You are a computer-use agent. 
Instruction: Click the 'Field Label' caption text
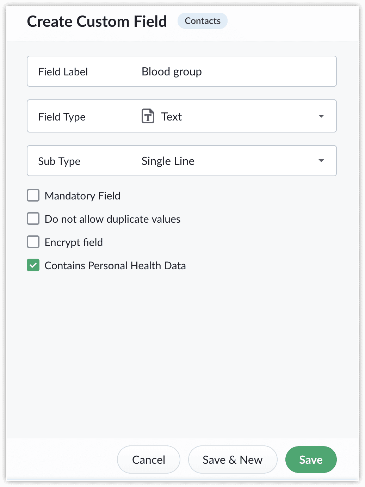tap(63, 72)
